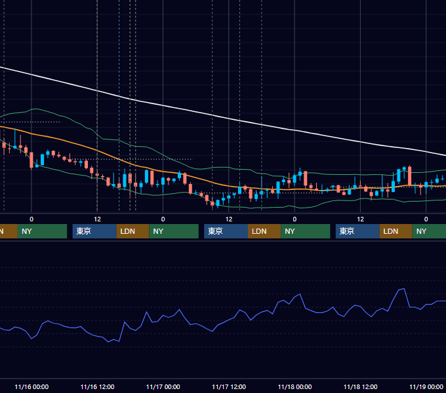The image size is (446, 393).
Task: Click the LDN session block on 11/18
Action: pyautogui.click(x=396, y=231)
